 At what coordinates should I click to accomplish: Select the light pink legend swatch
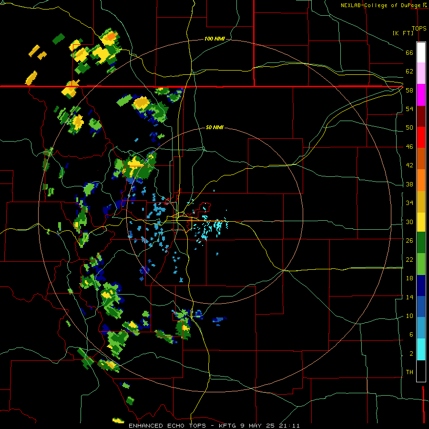(x=421, y=73)
